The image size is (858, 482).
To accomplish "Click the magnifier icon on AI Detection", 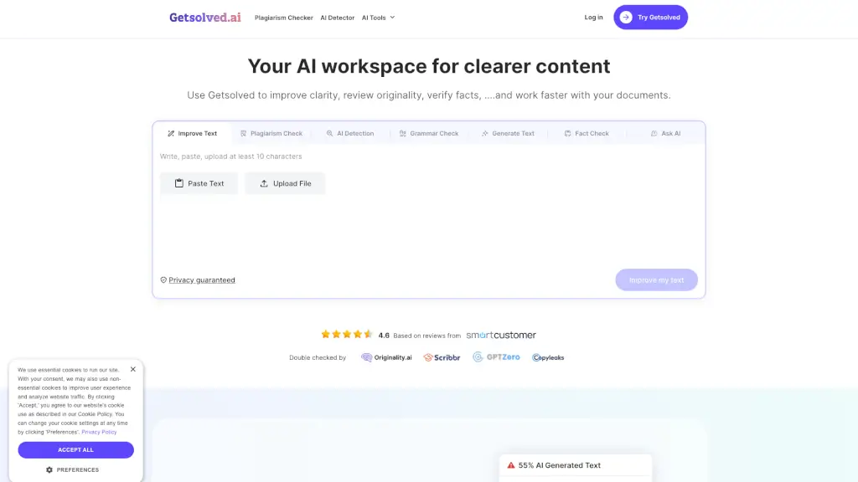I will coord(329,133).
